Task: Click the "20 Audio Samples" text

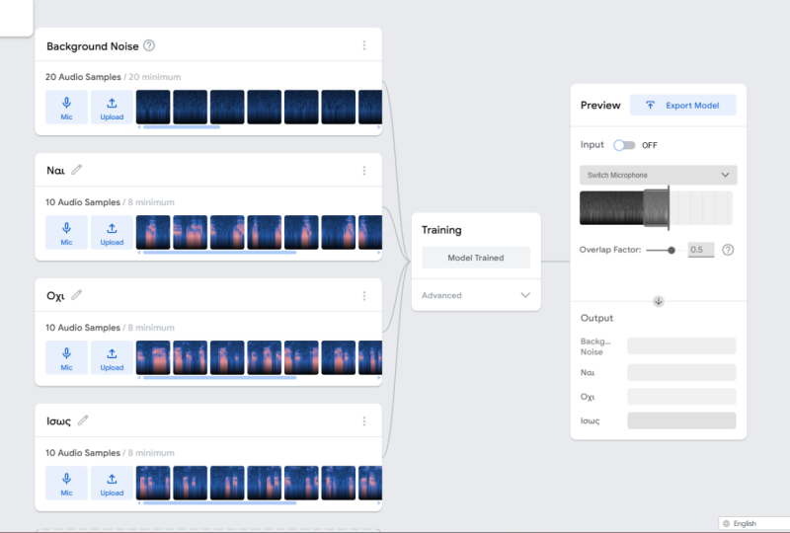Action: pos(83,77)
